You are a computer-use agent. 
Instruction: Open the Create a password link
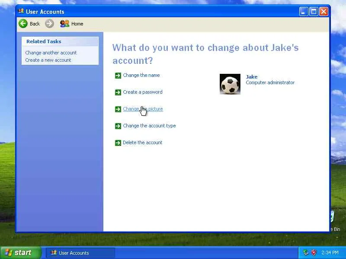point(143,92)
